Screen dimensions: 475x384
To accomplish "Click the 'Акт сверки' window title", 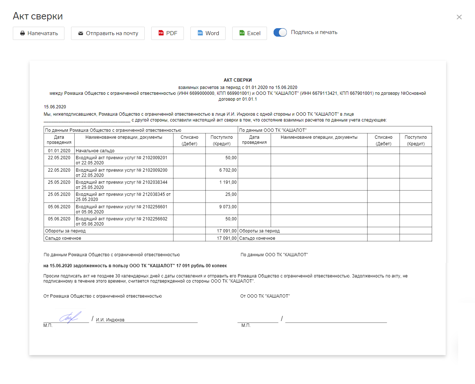I will point(38,16).
